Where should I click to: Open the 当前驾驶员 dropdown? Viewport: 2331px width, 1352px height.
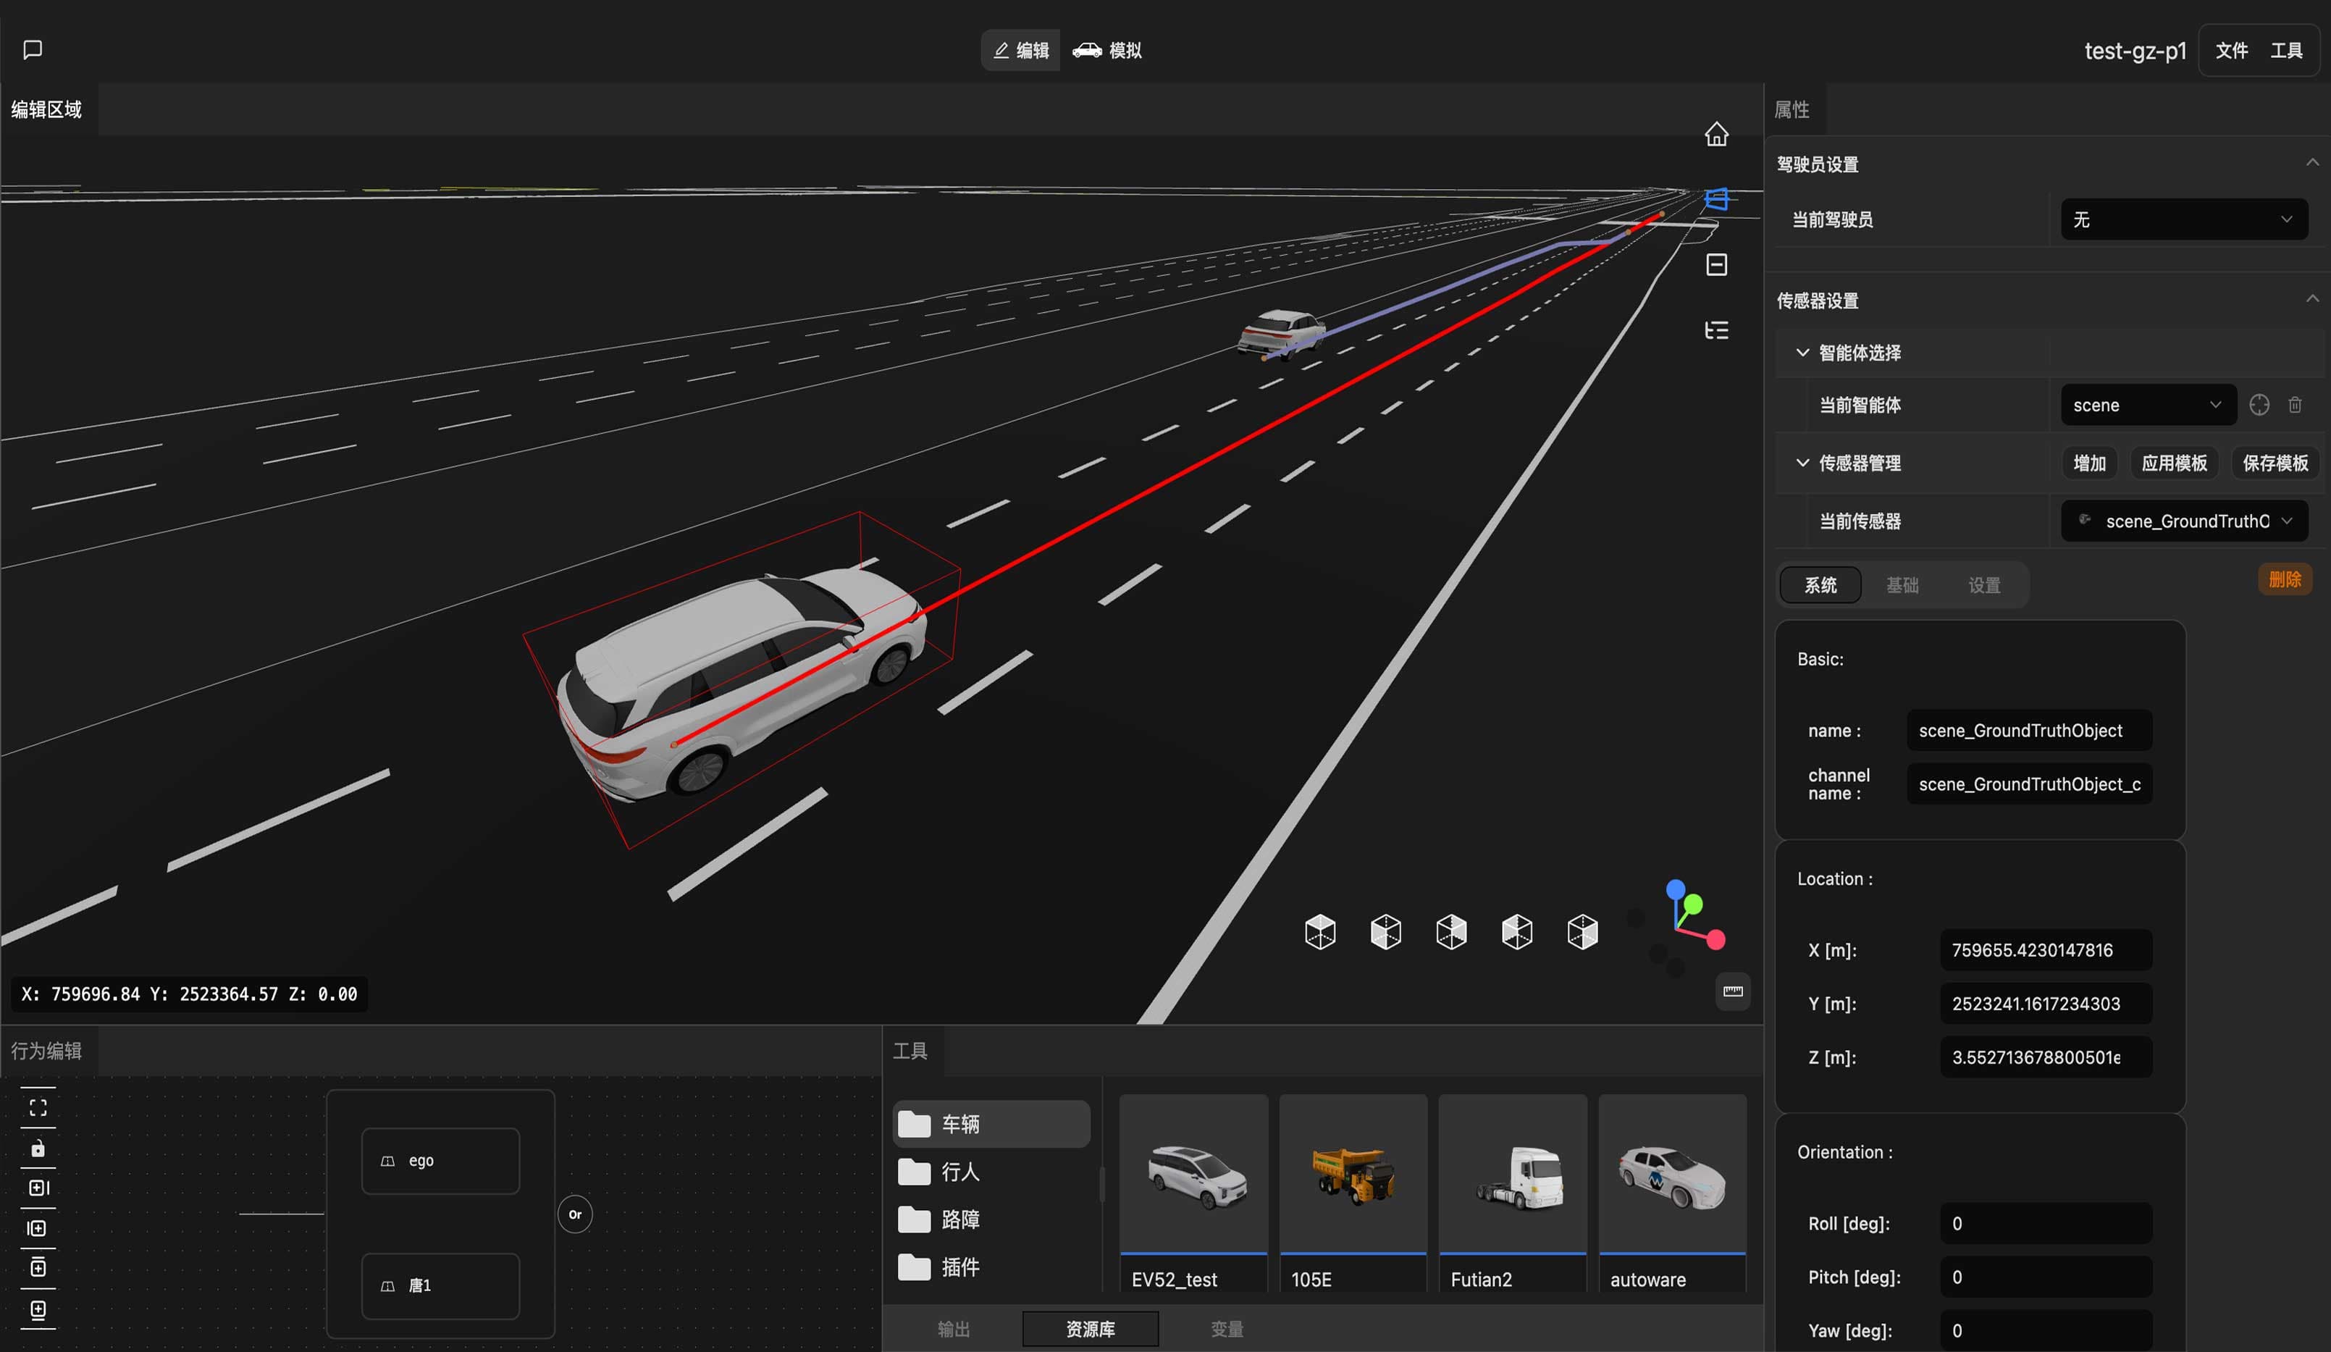[2184, 219]
